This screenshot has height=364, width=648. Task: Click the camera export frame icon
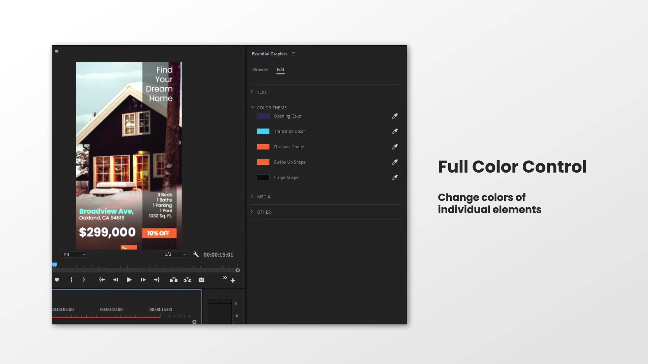[201, 279]
